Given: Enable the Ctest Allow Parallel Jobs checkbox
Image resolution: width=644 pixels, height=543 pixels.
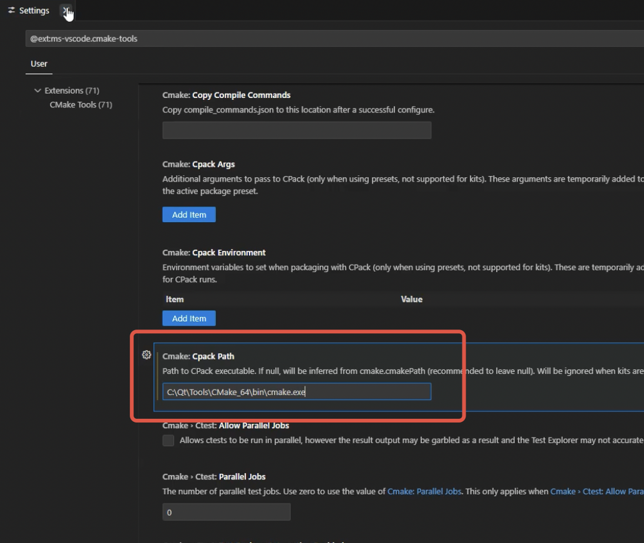Looking at the screenshot, I should 168,441.
